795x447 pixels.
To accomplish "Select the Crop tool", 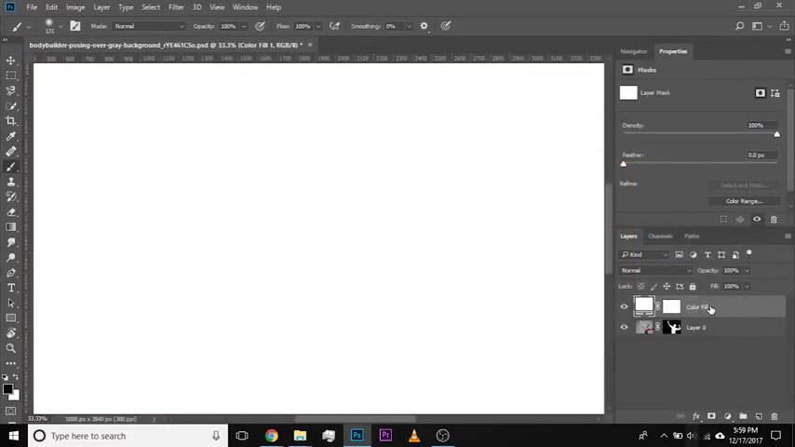I will point(10,121).
